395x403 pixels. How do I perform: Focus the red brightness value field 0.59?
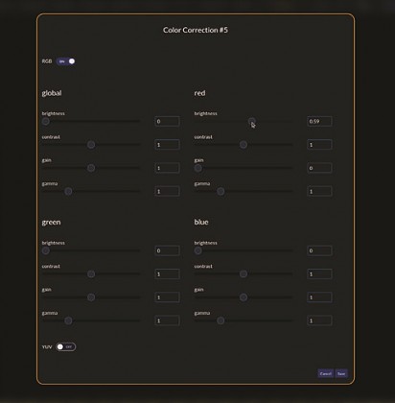click(x=319, y=121)
